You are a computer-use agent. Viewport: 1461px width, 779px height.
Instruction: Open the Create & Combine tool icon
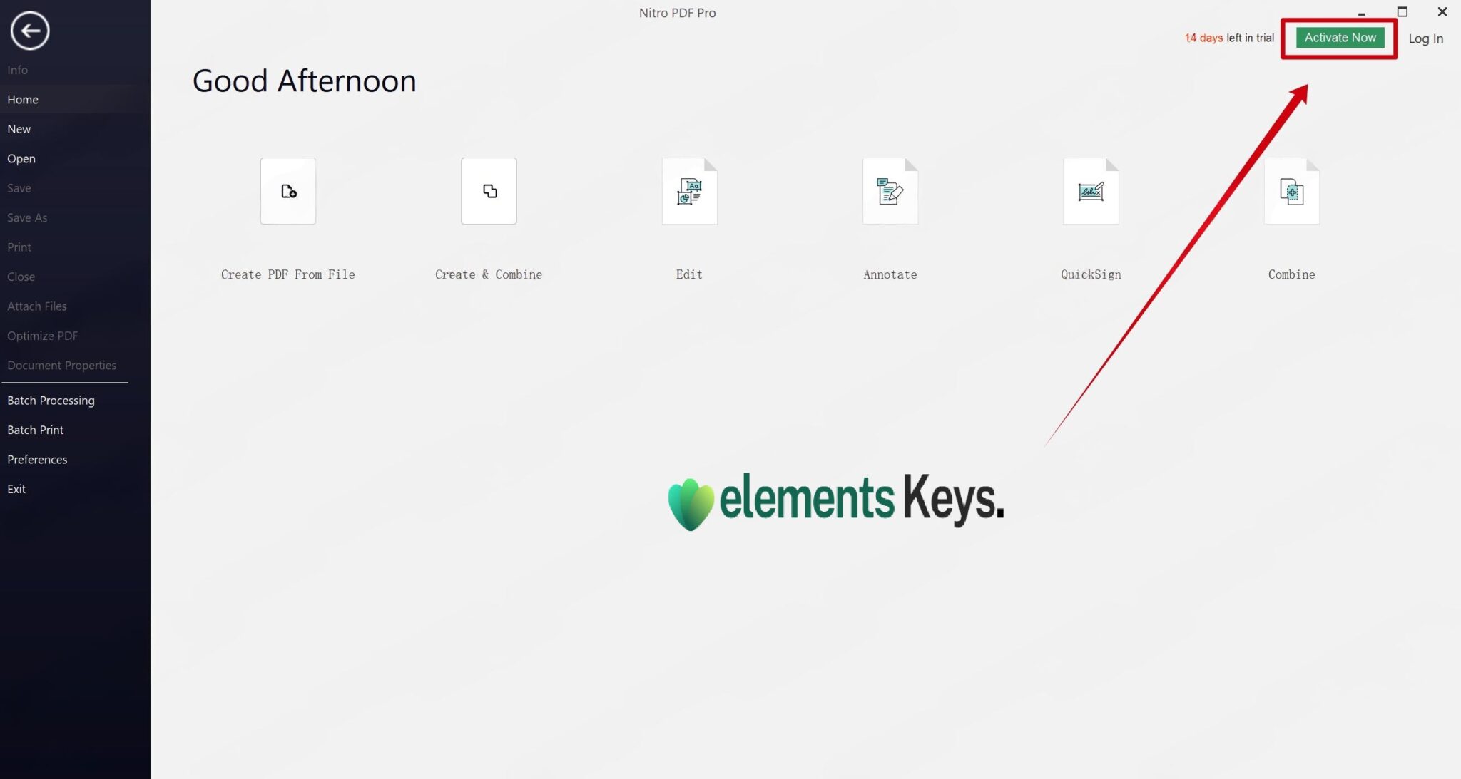[x=488, y=191]
